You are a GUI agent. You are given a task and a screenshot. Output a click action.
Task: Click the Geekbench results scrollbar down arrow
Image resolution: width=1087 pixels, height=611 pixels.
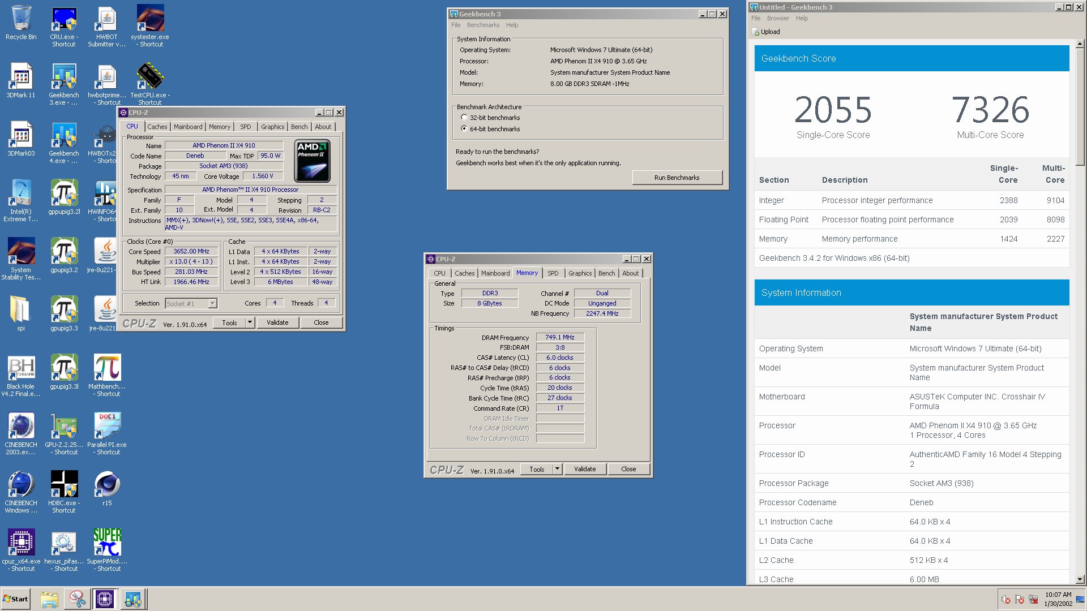(1080, 579)
